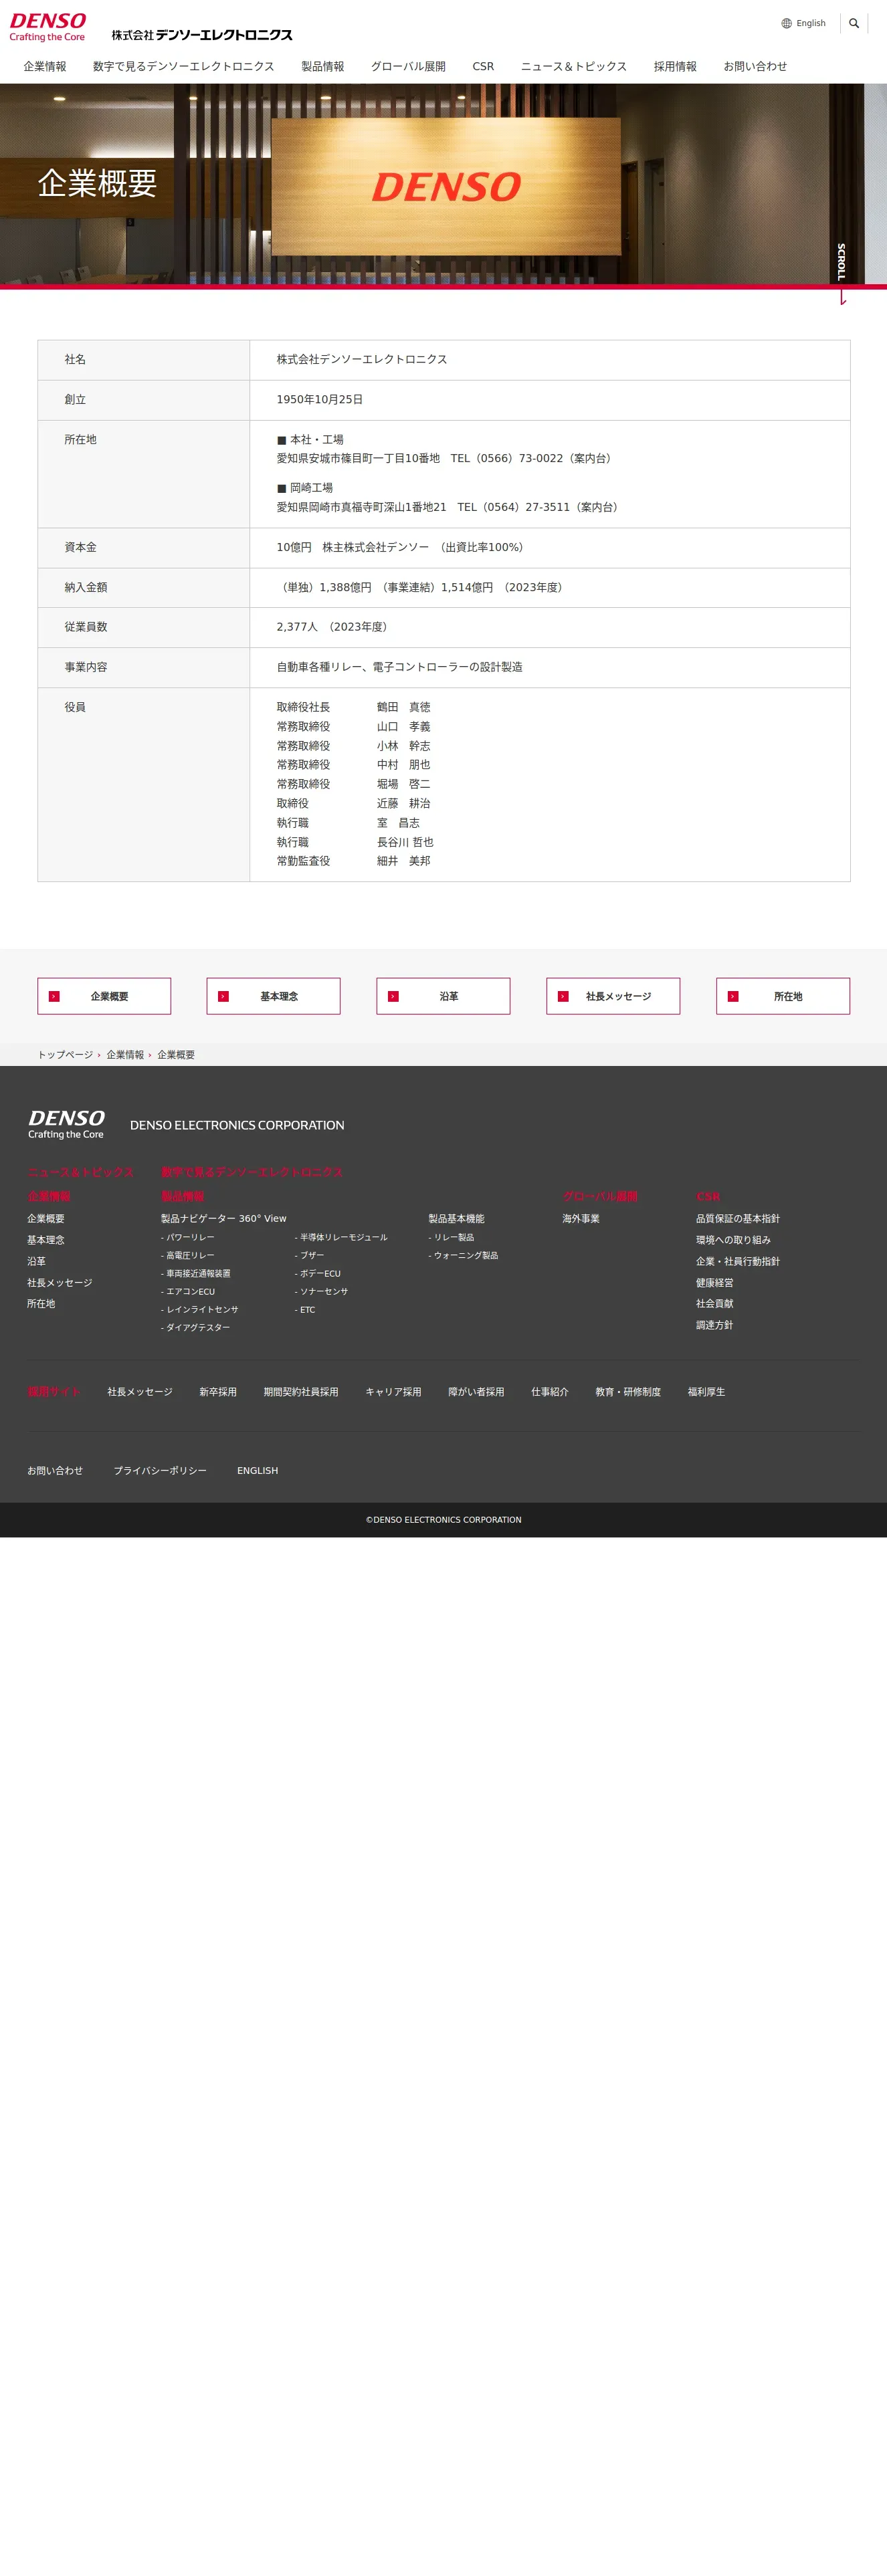The image size is (887, 2576).
Task: Click the 所在地 section button
Action: tap(783, 996)
